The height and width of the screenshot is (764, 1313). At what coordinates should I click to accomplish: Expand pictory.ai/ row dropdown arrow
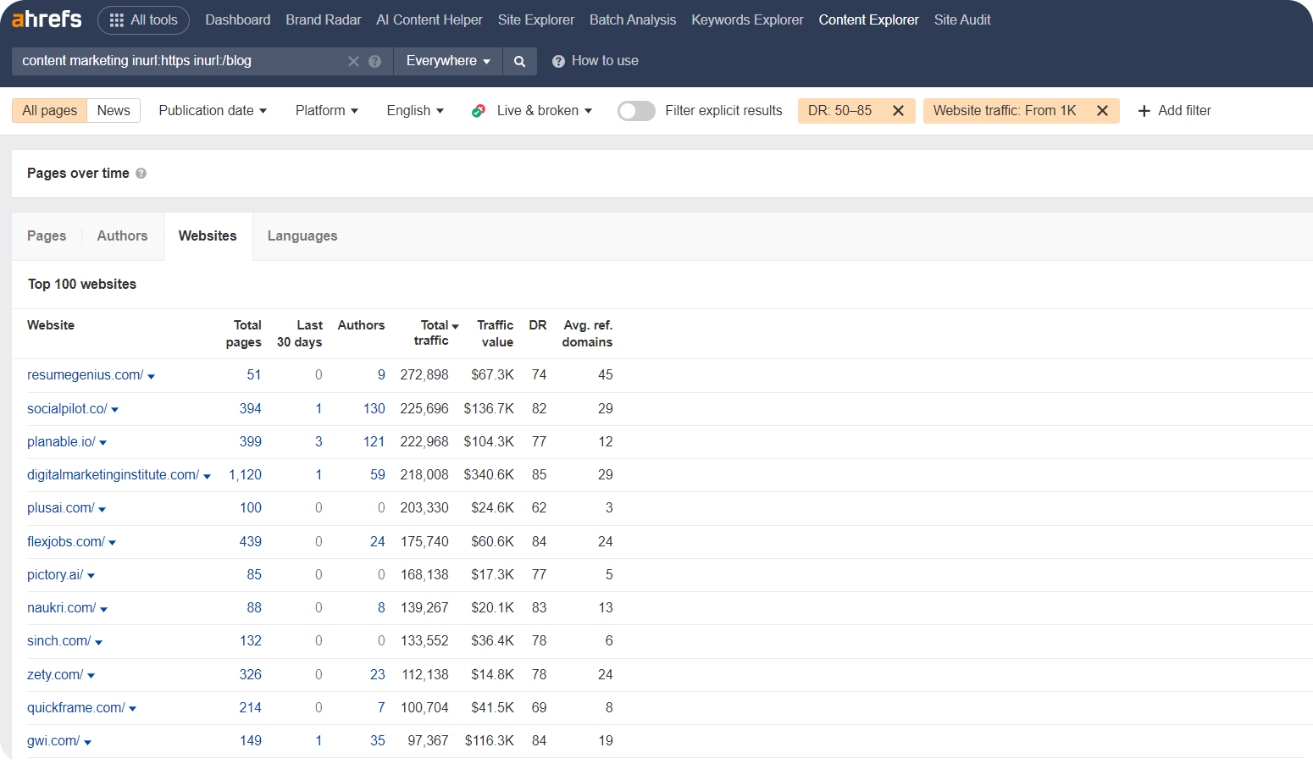pyautogui.click(x=91, y=576)
